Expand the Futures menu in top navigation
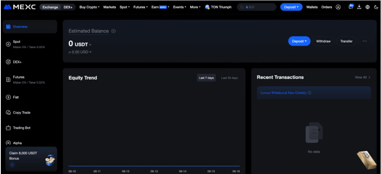Viewport: 381px width, 174px height. pos(141,7)
